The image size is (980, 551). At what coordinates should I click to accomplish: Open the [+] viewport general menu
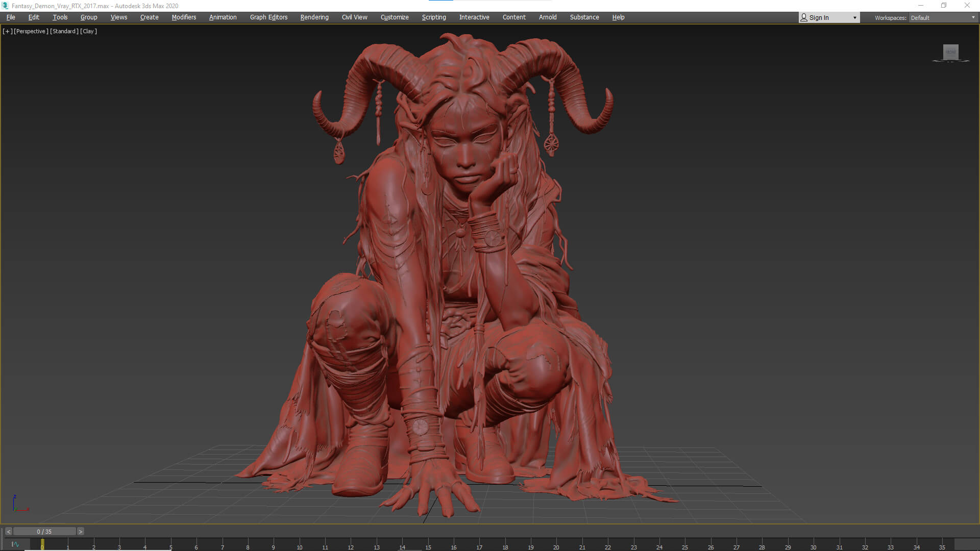pyautogui.click(x=7, y=31)
